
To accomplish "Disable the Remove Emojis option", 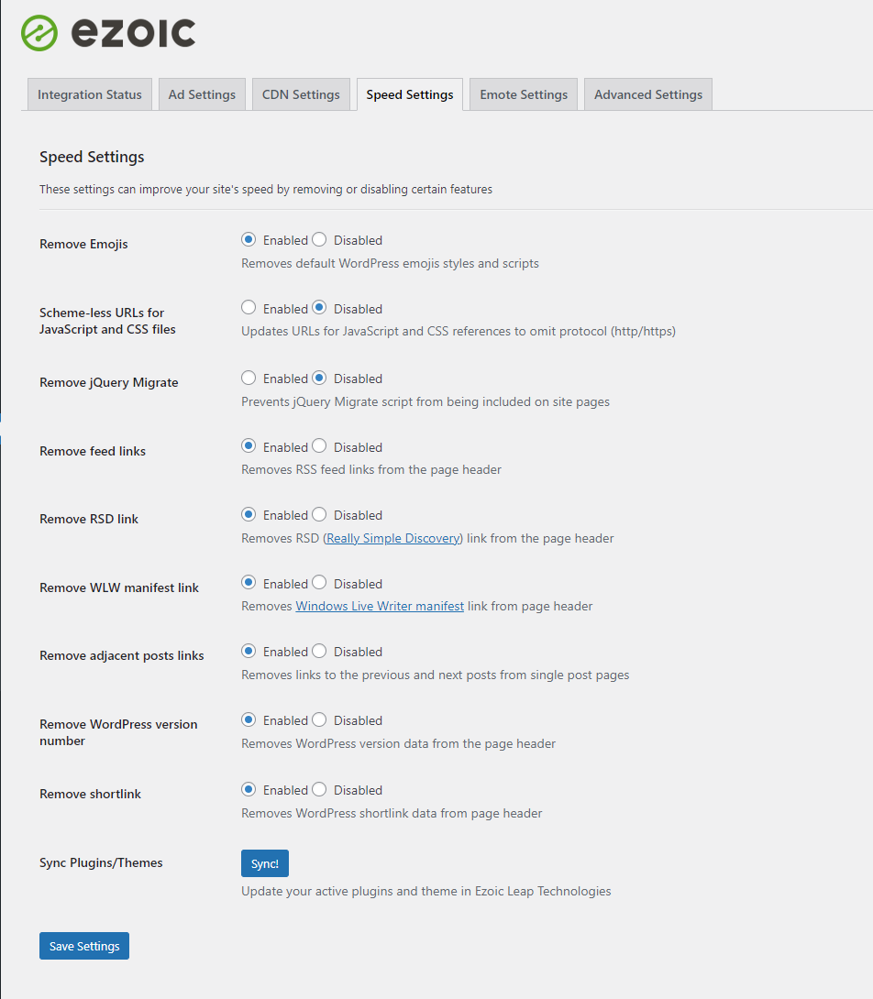I will 319,240.
